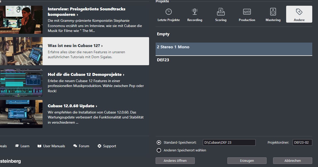Click the arrow after Preisgekrönte Soundtracks komponieren
Viewport: 318px width, 167px height.
[78, 15]
